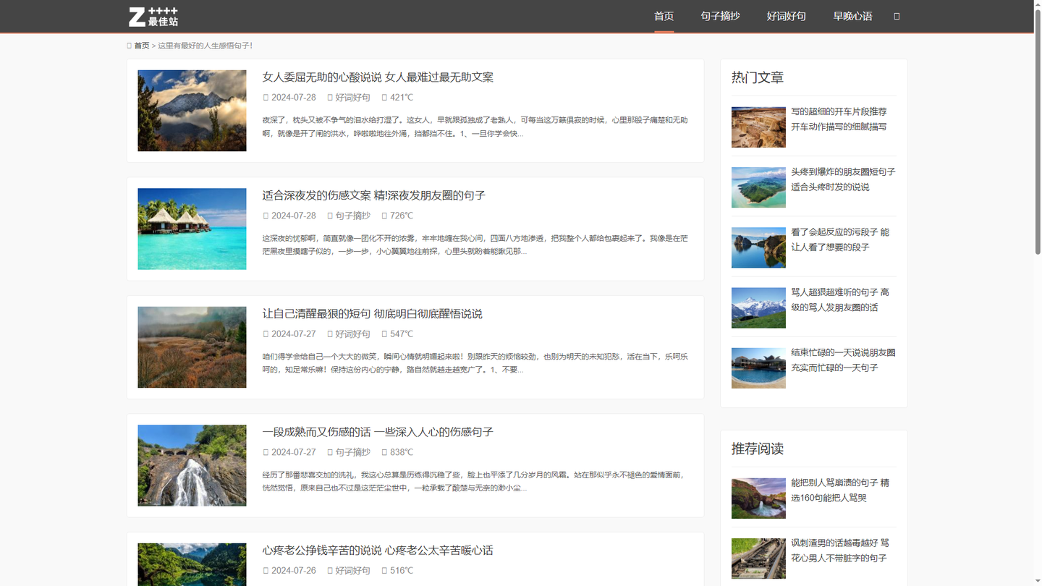Image resolution: width=1042 pixels, height=586 pixels.
Task: Click rocky bay thumbnail beside 污段子 article
Action: point(758,247)
